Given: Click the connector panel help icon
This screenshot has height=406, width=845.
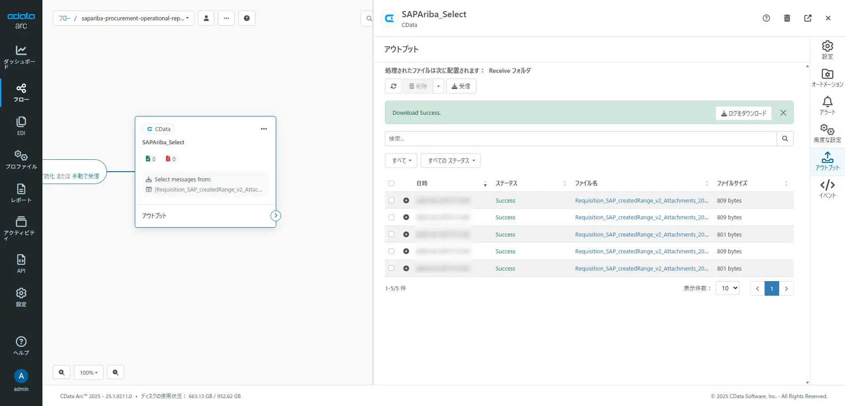Looking at the screenshot, I should pyautogui.click(x=766, y=18).
